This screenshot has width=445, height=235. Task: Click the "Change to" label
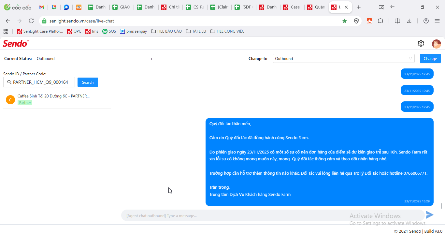(x=258, y=59)
